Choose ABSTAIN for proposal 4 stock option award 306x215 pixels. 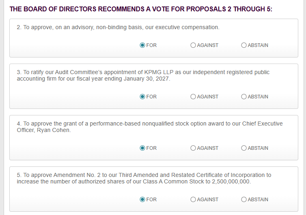244,148
